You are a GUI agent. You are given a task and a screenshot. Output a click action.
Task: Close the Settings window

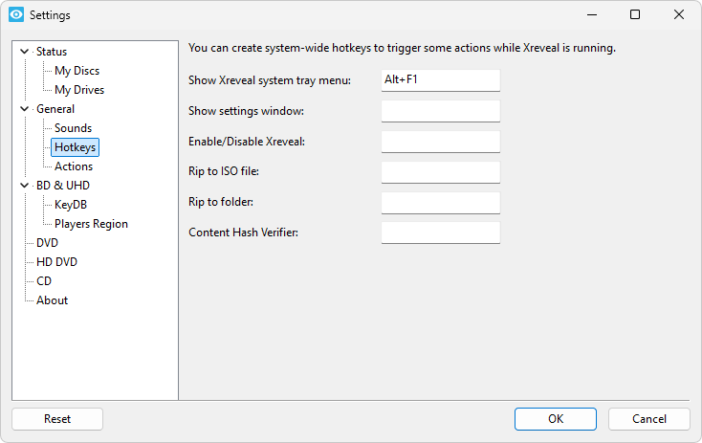coord(679,14)
